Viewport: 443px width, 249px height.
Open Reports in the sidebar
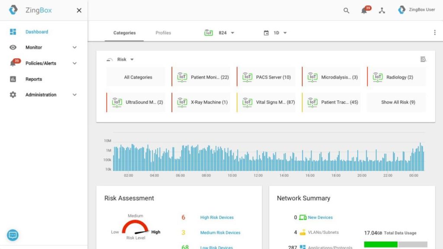tap(34, 79)
